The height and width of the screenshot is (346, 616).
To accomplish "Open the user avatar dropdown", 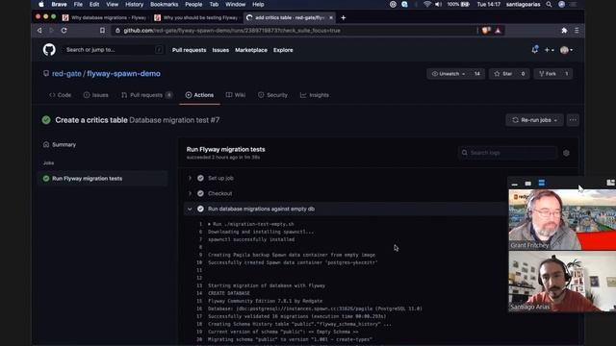I will (x=566, y=50).
